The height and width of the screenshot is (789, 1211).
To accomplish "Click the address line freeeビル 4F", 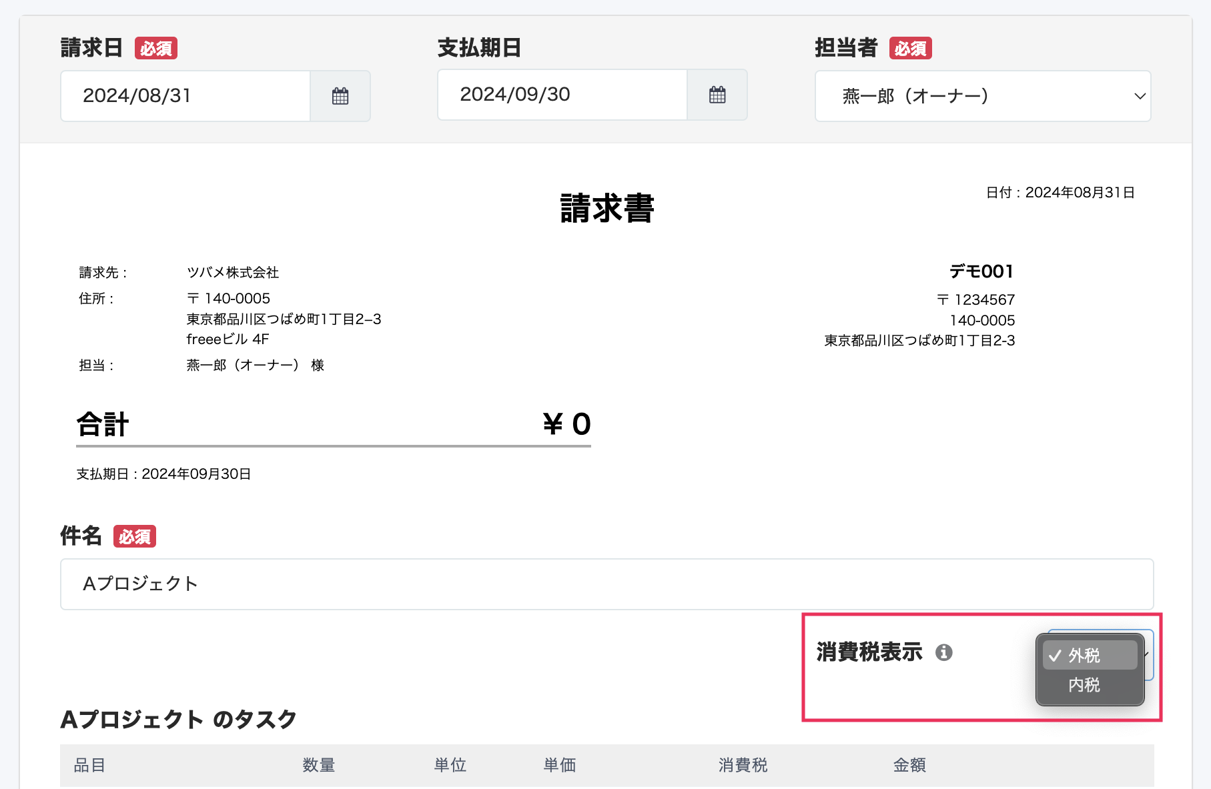I will click(x=228, y=339).
